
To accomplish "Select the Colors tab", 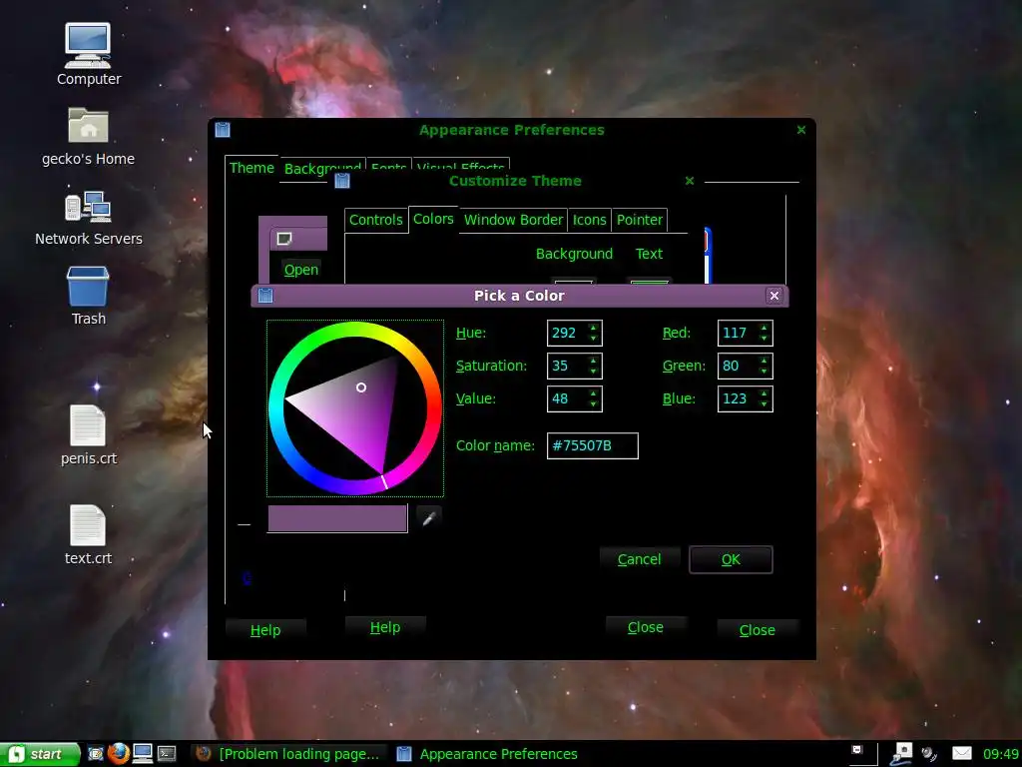I will click(433, 219).
